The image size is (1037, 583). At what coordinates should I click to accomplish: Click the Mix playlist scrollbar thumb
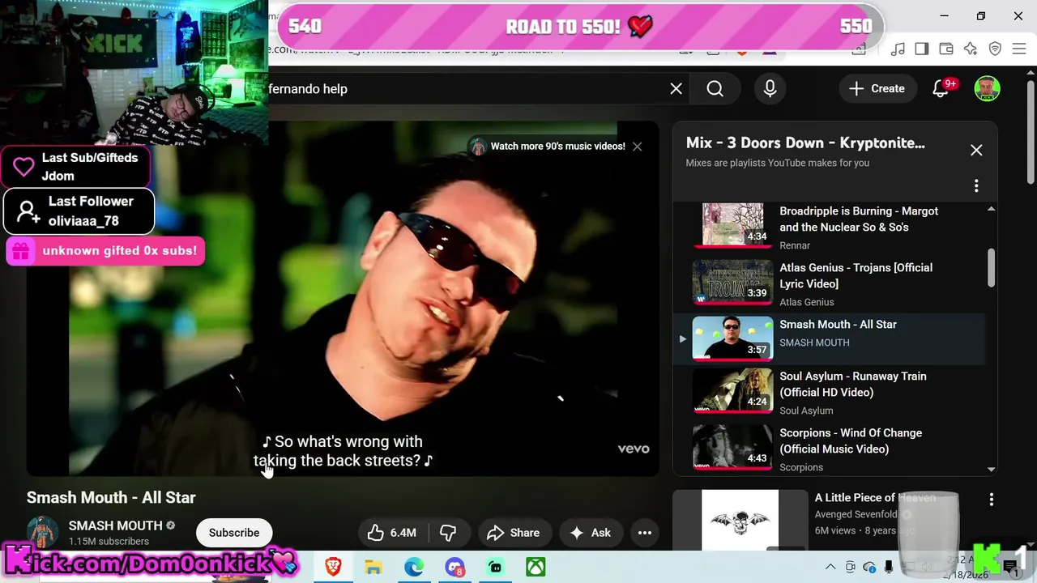991,267
